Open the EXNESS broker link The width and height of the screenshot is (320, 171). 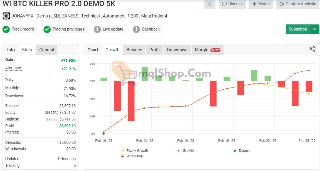tap(70, 16)
